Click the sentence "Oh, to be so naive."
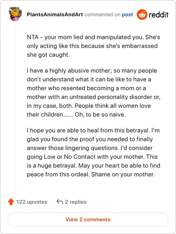Image resolution: width=176 pixels, height=234 pixels. [x=100, y=115]
